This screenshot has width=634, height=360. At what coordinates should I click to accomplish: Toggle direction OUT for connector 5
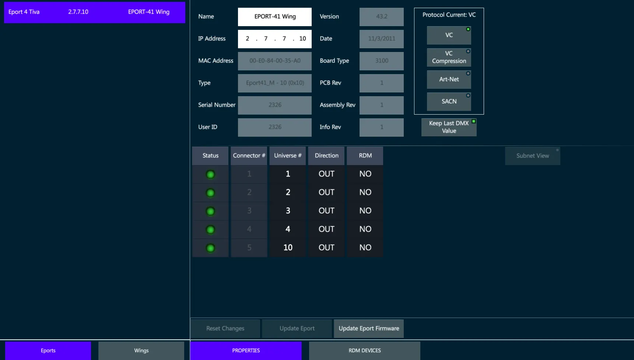click(x=326, y=248)
